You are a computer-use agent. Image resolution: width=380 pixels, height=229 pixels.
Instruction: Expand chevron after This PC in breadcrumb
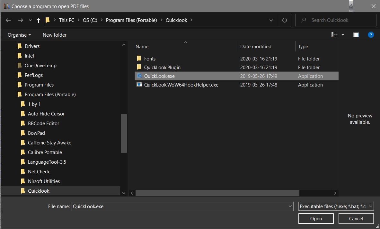point(78,20)
